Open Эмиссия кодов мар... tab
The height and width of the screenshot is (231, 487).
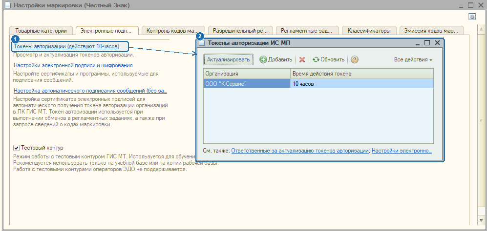pos(431,31)
